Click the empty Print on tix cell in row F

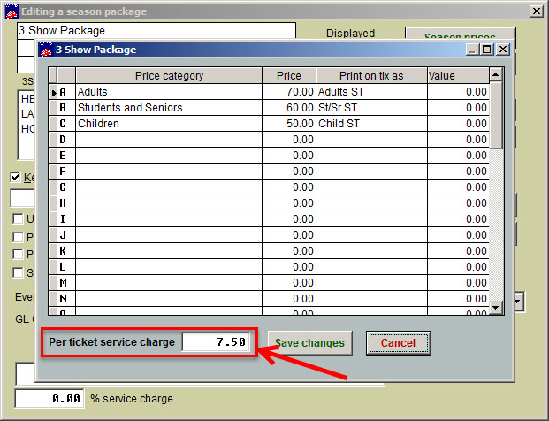[371, 172]
